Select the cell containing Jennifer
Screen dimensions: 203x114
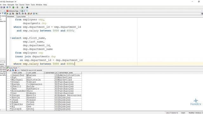click(x=19, y=75)
